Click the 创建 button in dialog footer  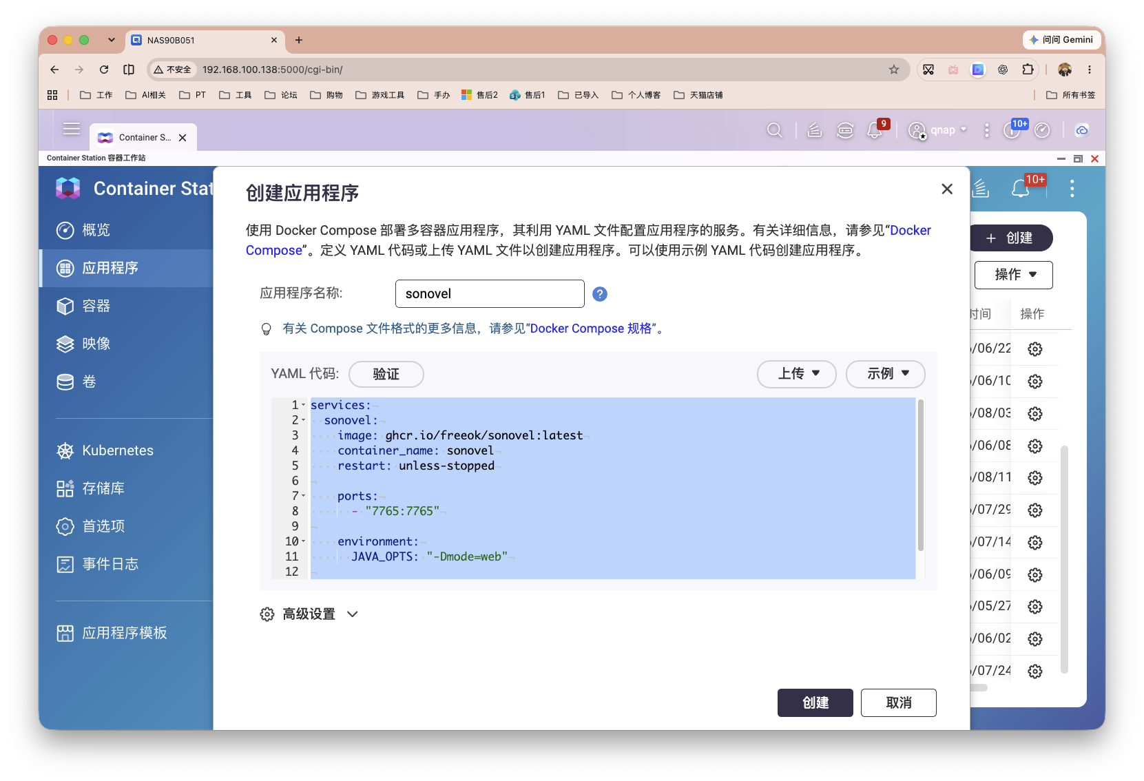pos(815,702)
